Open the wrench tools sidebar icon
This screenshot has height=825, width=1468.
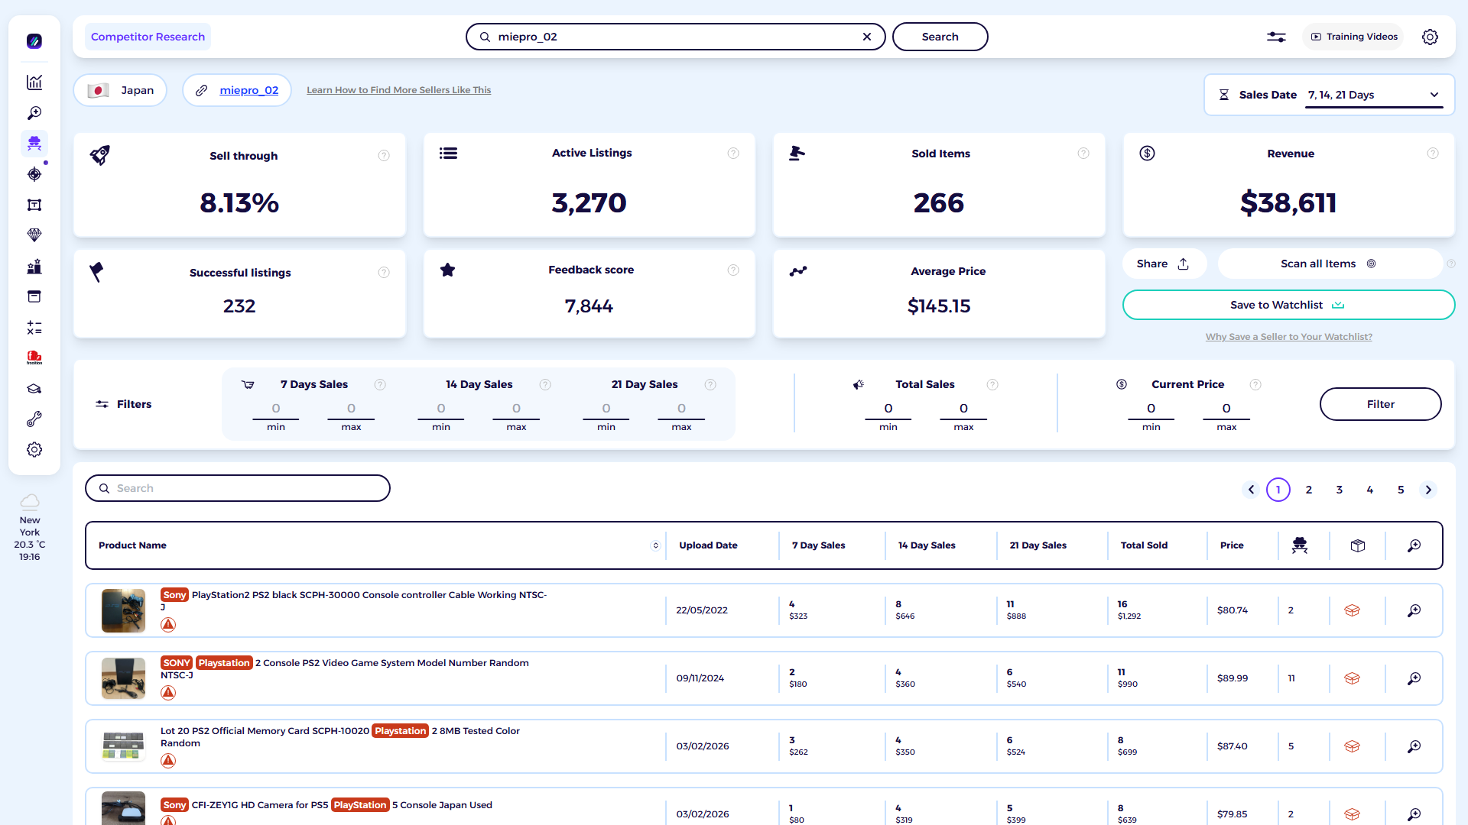[x=34, y=419]
